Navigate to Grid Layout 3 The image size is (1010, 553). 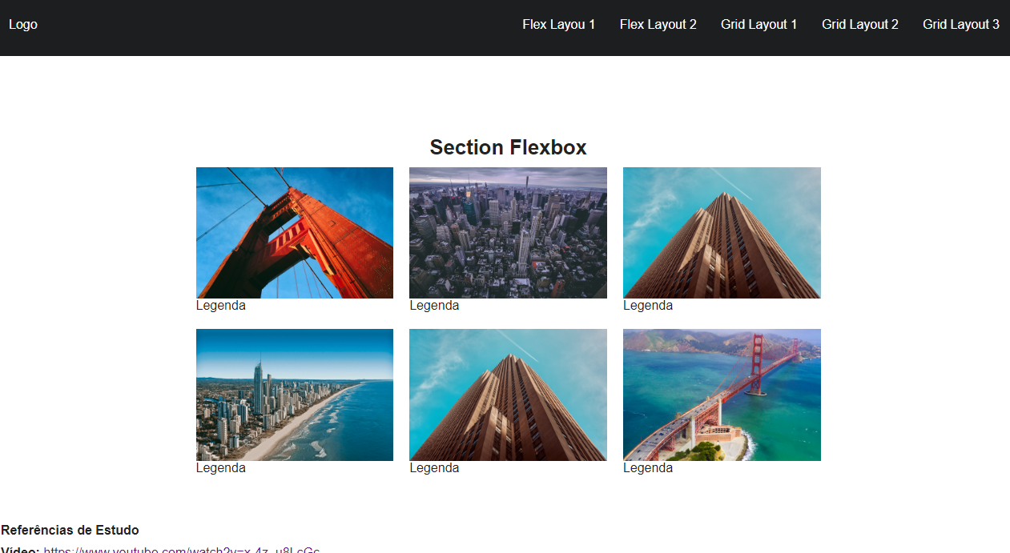960,24
